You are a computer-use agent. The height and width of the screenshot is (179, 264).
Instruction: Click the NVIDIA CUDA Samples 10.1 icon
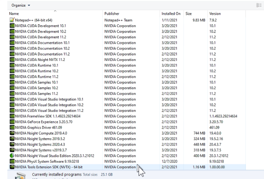click(12, 82)
